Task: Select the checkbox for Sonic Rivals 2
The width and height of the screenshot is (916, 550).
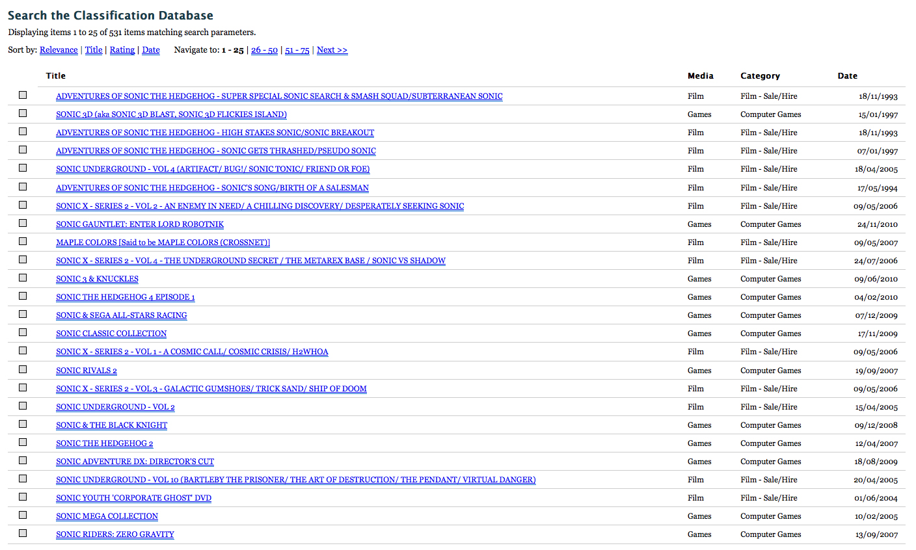Action: pyautogui.click(x=23, y=369)
